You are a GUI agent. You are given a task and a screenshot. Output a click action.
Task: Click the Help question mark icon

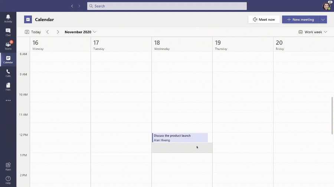pos(8,180)
